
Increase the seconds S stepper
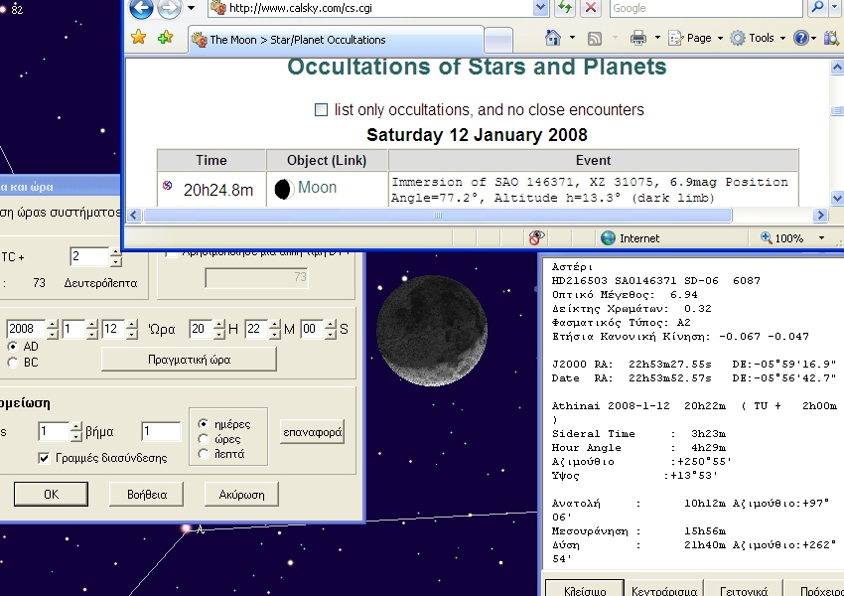pos(331,324)
